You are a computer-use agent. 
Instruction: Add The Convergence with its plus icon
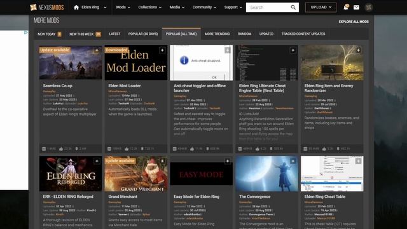point(293,161)
